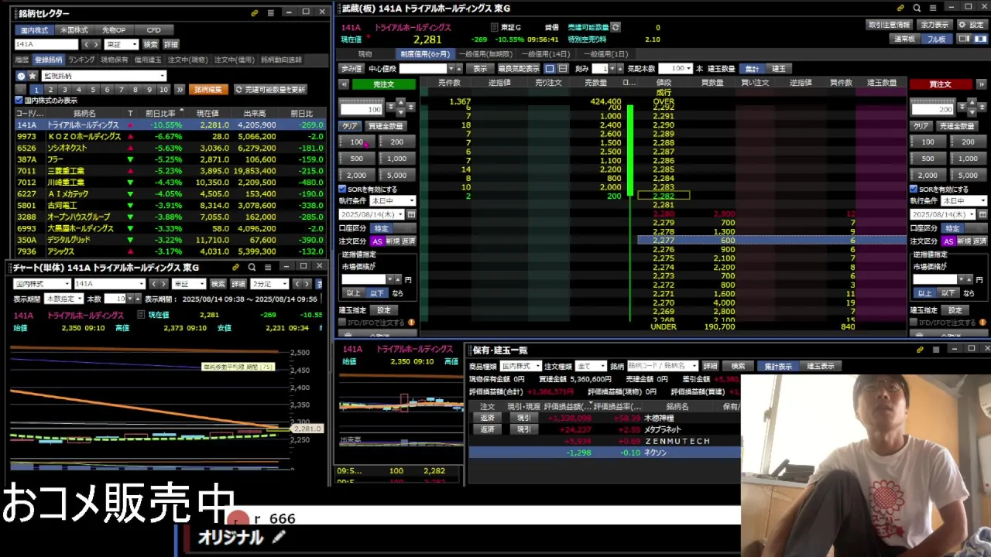Enable IFD/IFOで注文する on sell side

pyautogui.click(x=342, y=323)
